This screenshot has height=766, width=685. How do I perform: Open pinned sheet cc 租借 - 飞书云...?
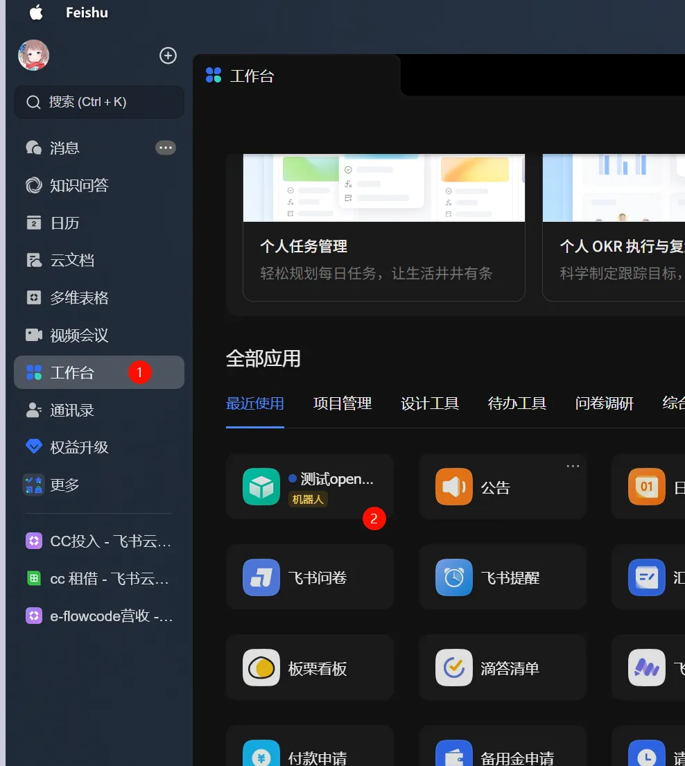click(x=99, y=578)
